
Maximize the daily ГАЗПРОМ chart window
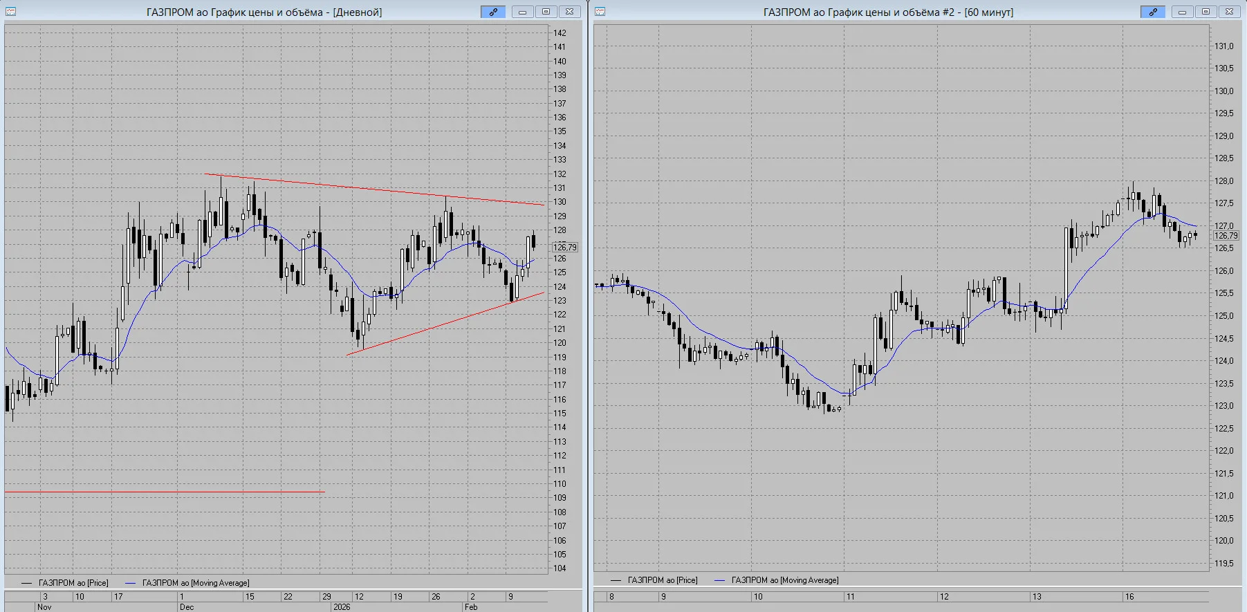(x=546, y=12)
